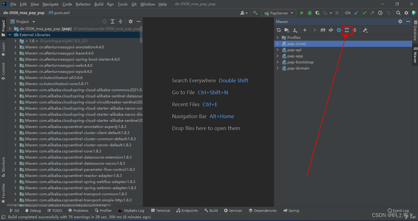Expand de-0506_msa_pap_pap project node
Screen dimensions: 418x221
10,28
